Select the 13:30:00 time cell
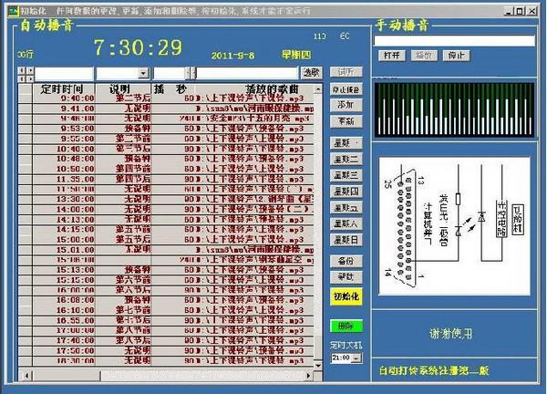Image resolution: width=547 pixels, height=394 pixels. coord(64,199)
